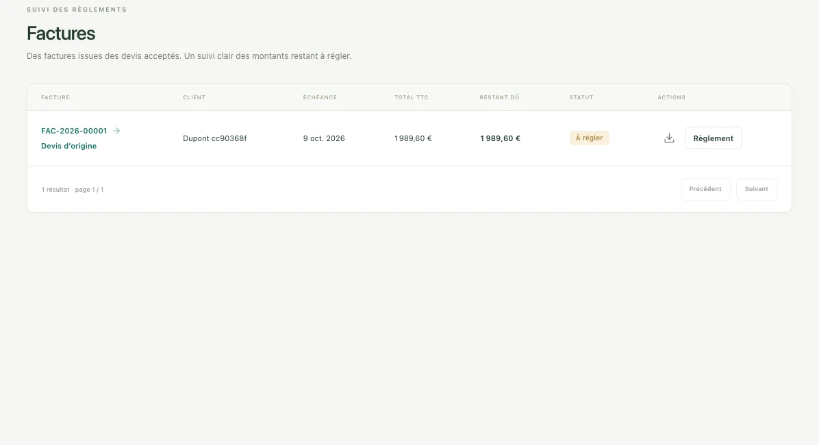This screenshot has width=819, height=445.
Task: Click the arrow next to FAC-2026-00001
Action: [x=116, y=131]
